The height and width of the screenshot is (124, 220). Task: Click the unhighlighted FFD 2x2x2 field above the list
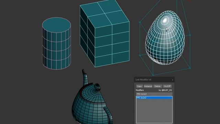click(x=154, y=94)
